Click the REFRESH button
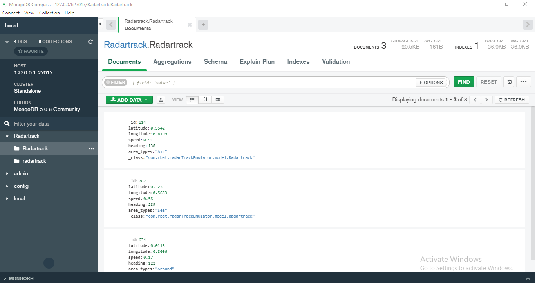The image size is (535, 283). coord(512,100)
